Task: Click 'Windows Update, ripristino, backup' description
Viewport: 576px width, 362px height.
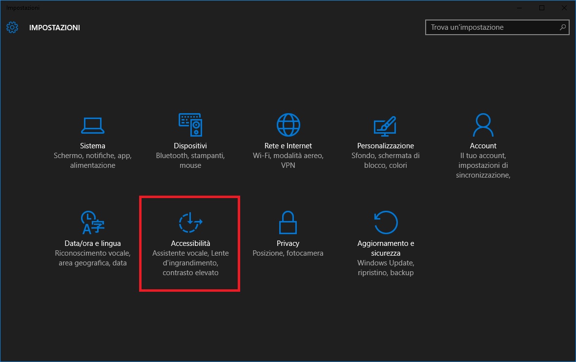Action: coord(385,268)
